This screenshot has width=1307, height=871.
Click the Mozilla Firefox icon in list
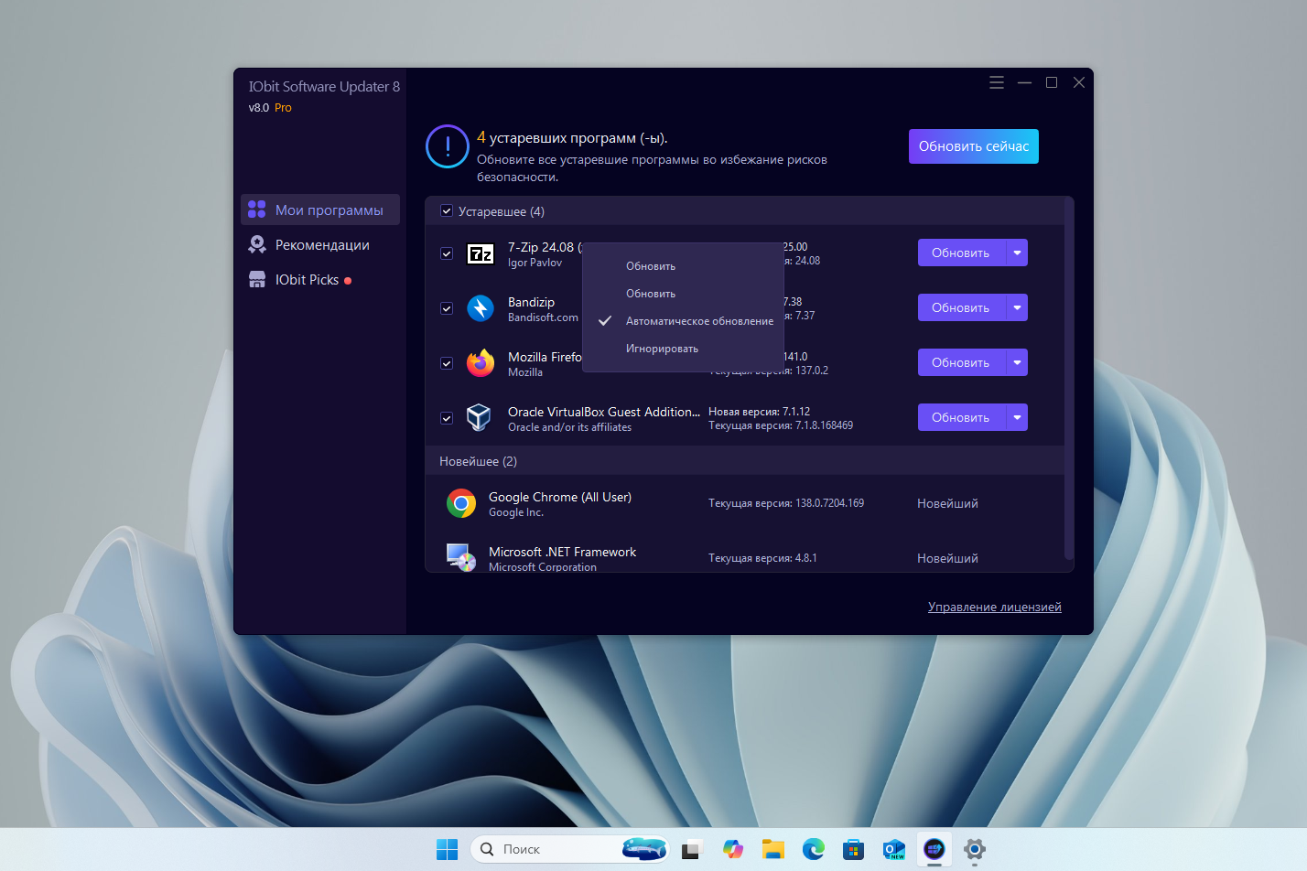coord(481,363)
